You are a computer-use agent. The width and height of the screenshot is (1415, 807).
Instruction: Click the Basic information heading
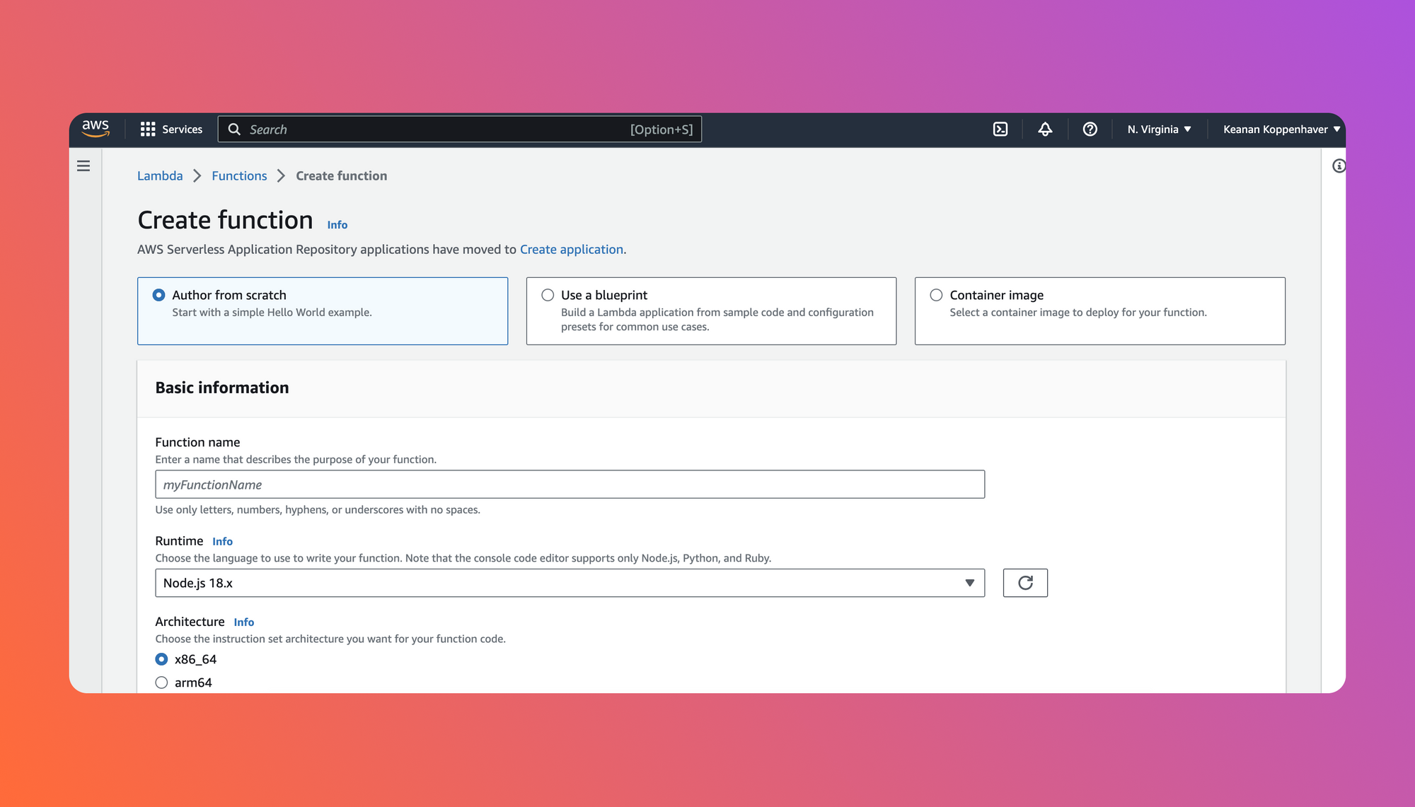(222, 388)
